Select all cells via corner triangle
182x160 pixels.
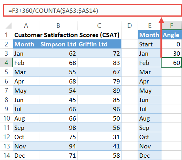click(x=8, y=26)
